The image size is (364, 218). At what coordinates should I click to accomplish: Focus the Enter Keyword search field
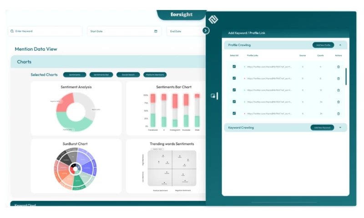[45, 31]
